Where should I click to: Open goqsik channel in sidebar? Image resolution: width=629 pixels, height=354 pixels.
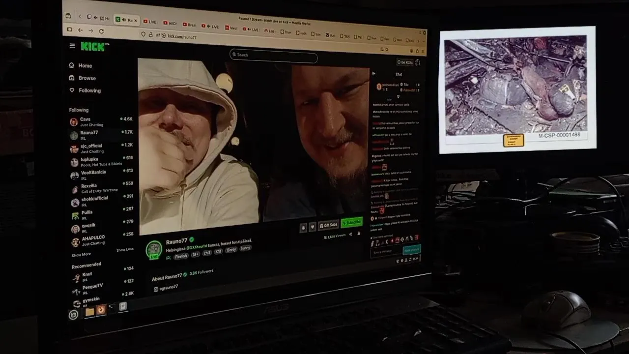click(x=101, y=228)
